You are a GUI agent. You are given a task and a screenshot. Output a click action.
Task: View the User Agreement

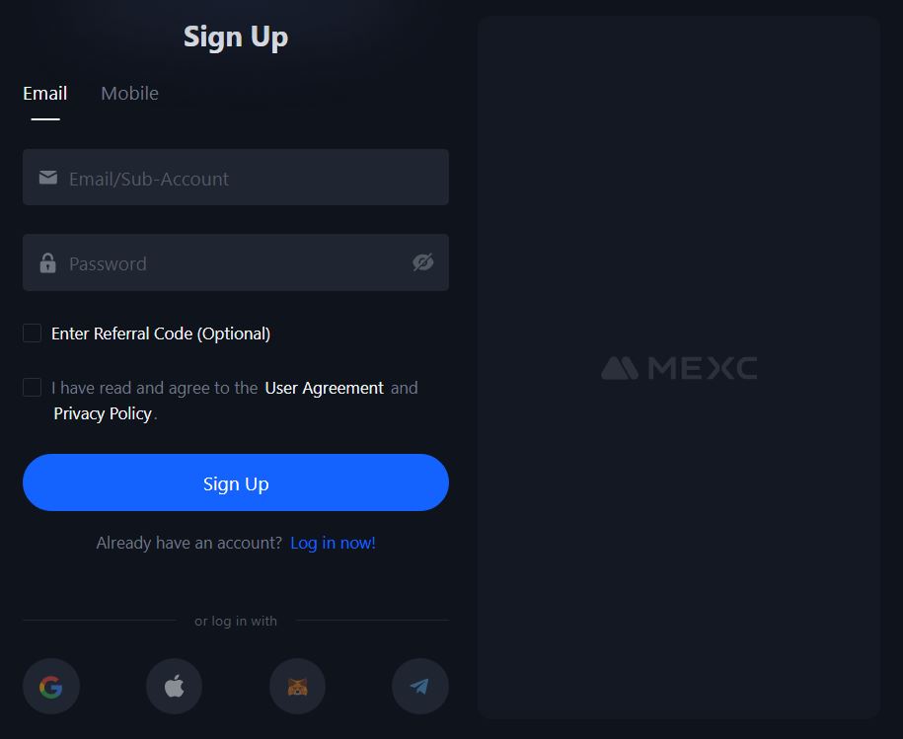pyautogui.click(x=324, y=387)
